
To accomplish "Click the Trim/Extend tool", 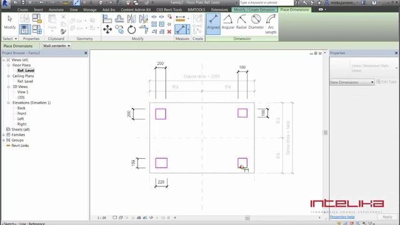I will [x=144, y=29].
